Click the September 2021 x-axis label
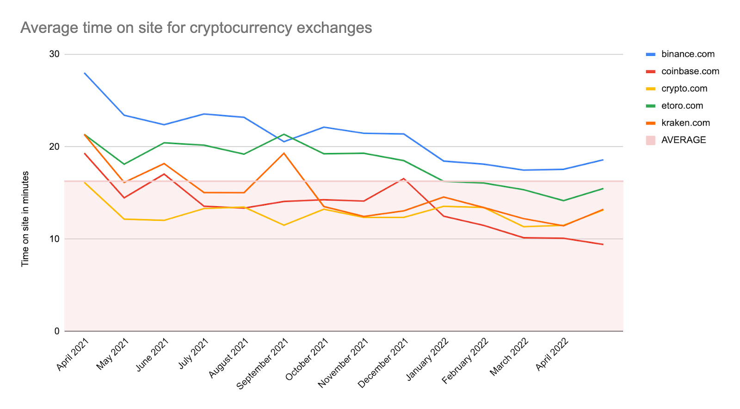 coord(263,363)
